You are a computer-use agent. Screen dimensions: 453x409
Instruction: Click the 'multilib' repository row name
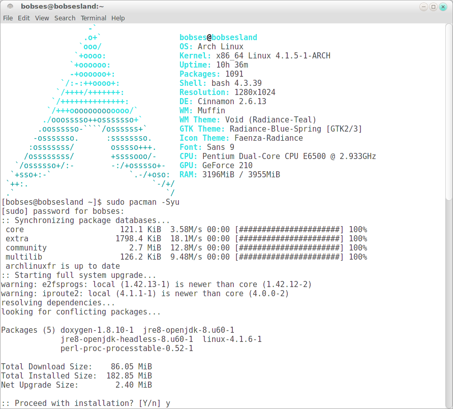click(24, 257)
